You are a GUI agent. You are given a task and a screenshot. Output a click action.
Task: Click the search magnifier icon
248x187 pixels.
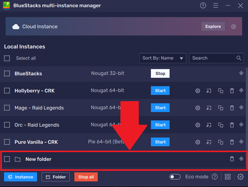[239, 58]
